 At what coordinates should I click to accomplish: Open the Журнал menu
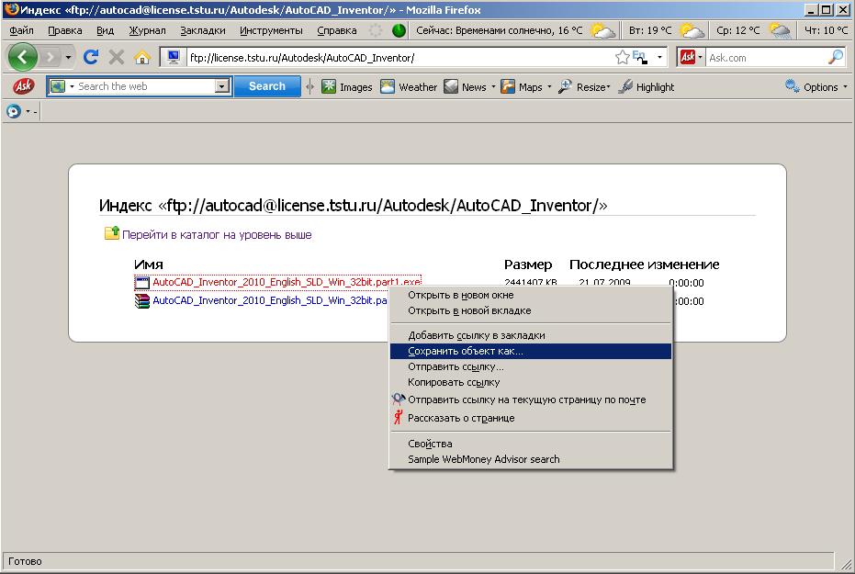coord(147,30)
